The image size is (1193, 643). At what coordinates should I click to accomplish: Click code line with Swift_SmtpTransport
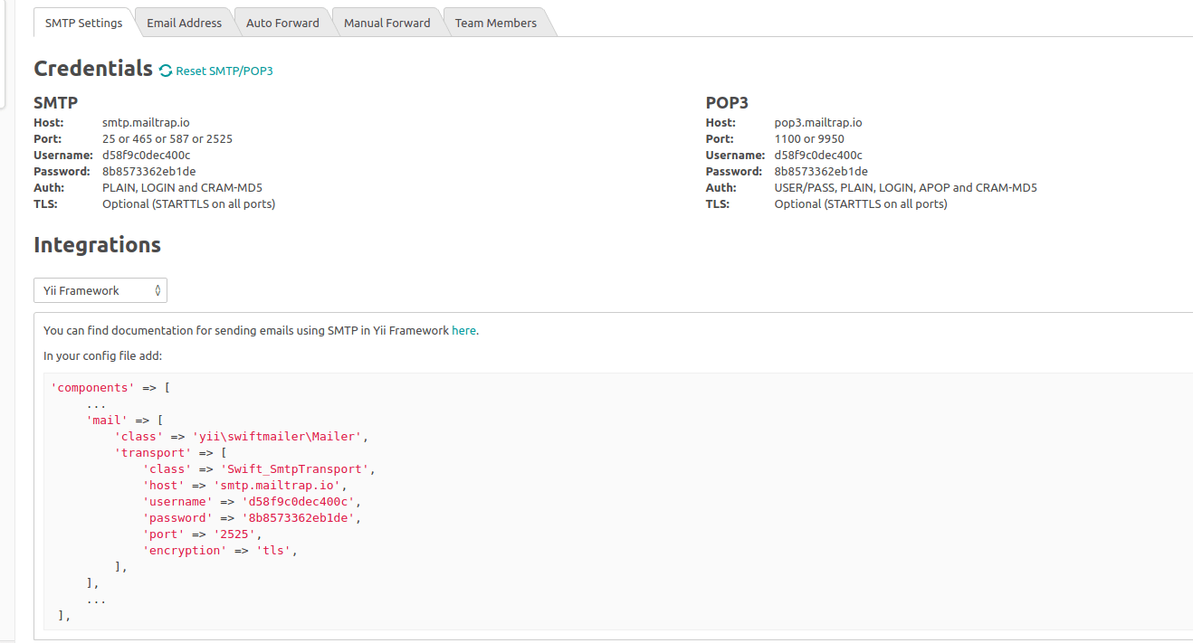pos(259,468)
